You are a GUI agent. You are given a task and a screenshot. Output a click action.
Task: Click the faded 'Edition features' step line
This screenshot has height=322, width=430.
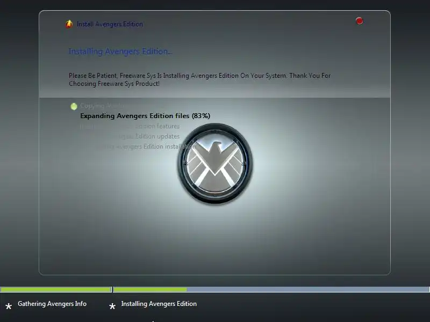click(130, 126)
